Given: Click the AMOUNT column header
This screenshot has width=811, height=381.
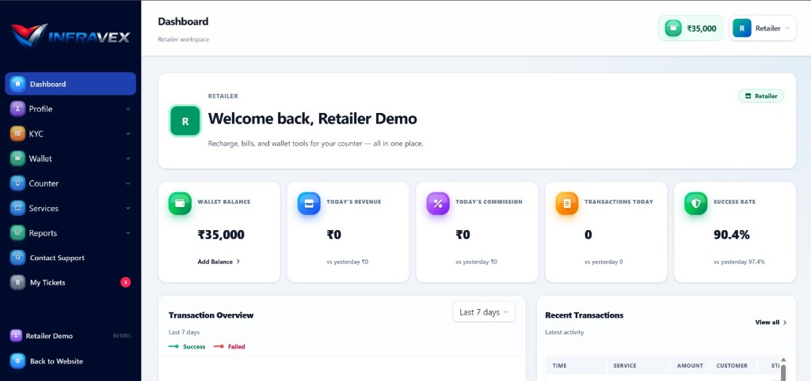Looking at the screenshot, I should 690,365.
